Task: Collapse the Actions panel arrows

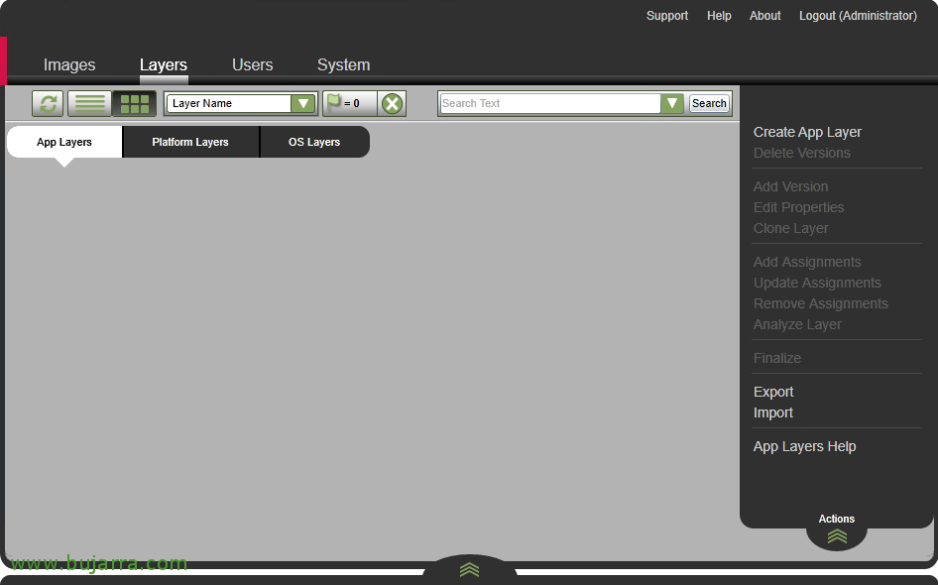Action: (837, 536)
